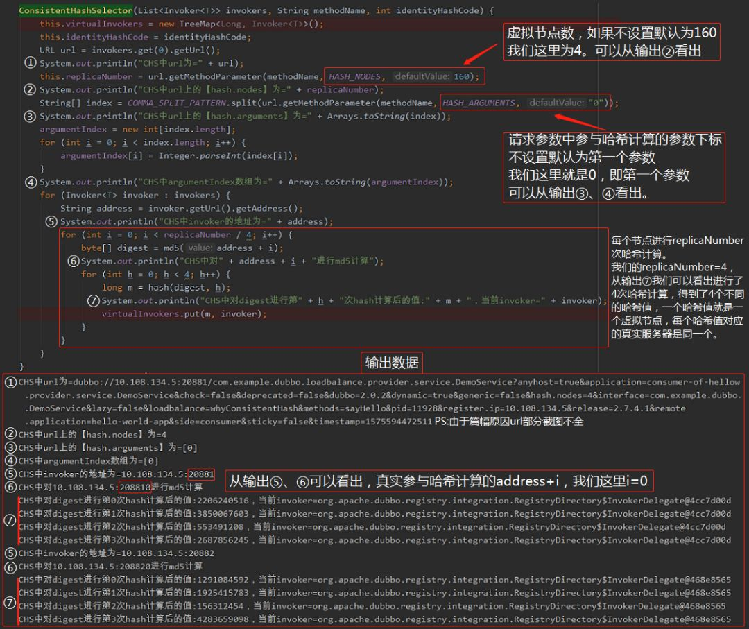Viewport: 749px width, 629px height.
Task: Click the circled ④ marker beside argumentIndex println
Action: click(x=30, y=182)
